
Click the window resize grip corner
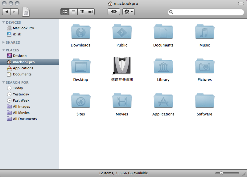click(244, 174)
